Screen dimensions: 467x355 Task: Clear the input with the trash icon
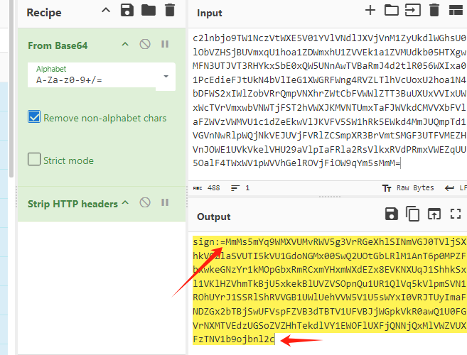point(434,10)
